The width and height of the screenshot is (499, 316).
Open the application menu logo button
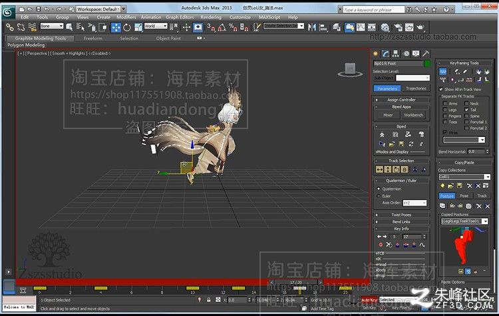pyautogui.click(x=7, y=12)
